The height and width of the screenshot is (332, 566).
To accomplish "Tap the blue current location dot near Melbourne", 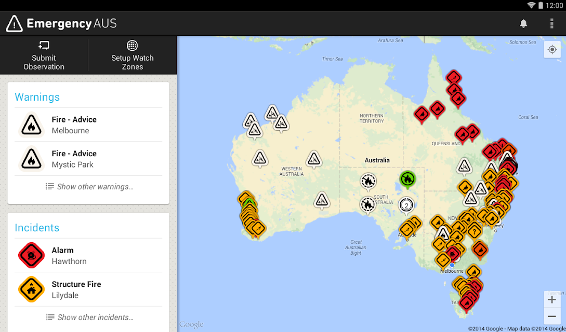I will (452, 265).
